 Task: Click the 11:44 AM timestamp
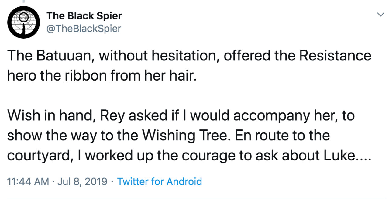coord(28,182)
